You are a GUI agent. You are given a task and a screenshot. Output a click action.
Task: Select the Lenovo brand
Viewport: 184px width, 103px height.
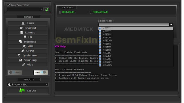28,32
